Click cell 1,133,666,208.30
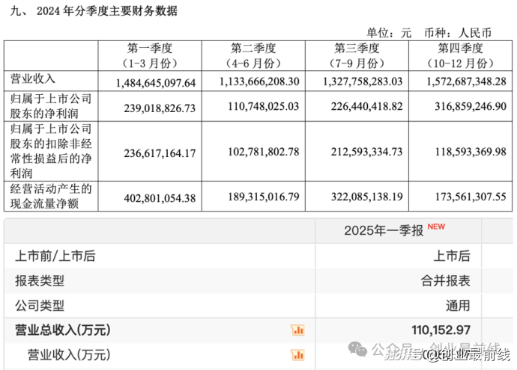The image size is (517, 370). pyautogui.click(x=259, y=81)
